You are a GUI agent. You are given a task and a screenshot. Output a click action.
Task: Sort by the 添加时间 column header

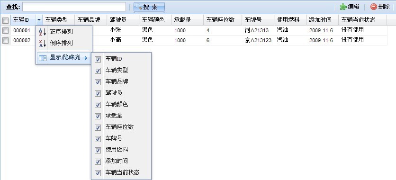point(322,20)
